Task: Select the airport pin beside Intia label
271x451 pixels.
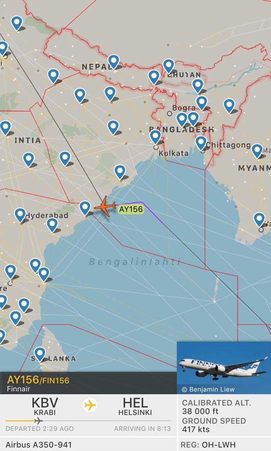Action: pos(5,128)
